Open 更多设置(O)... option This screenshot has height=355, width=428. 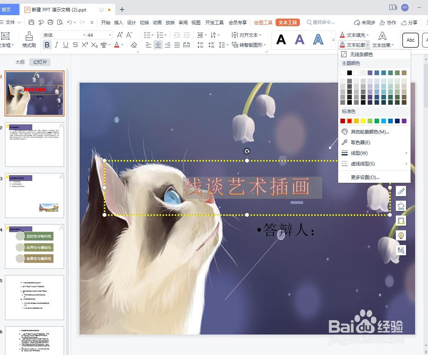(x=374, y=177)
